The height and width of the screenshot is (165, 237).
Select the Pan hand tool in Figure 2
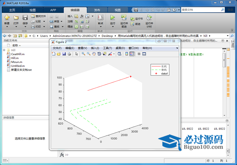(94, 54)
